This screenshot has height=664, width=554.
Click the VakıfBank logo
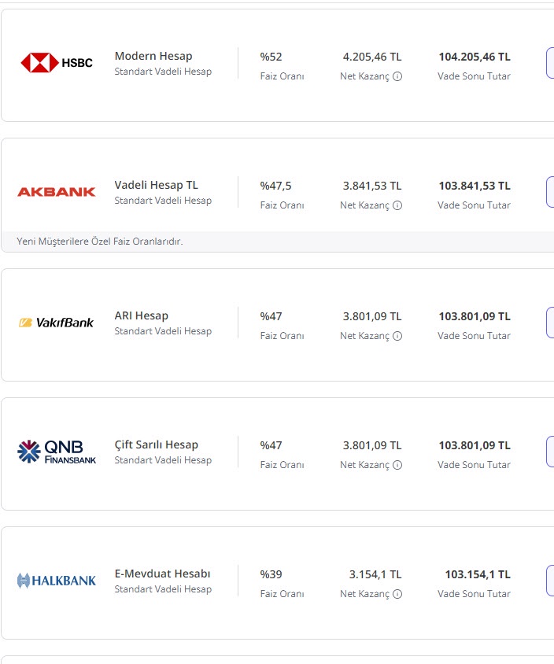click(57, 322)
